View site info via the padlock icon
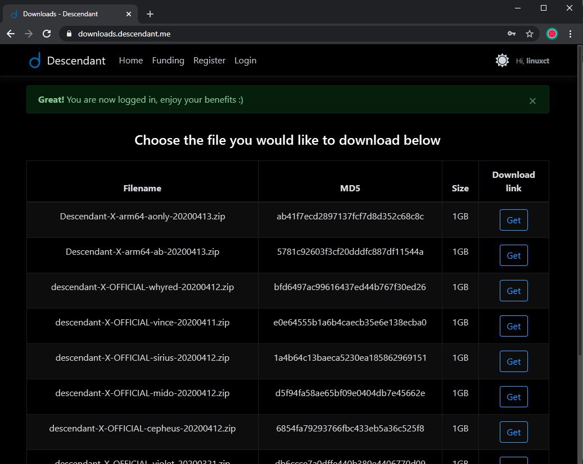The width and height of the screenshot is (583, 464). (69, 34)
